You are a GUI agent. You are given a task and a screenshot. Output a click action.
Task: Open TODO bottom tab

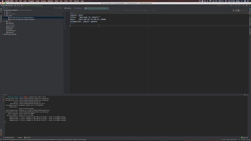click(x=27, y=137)
